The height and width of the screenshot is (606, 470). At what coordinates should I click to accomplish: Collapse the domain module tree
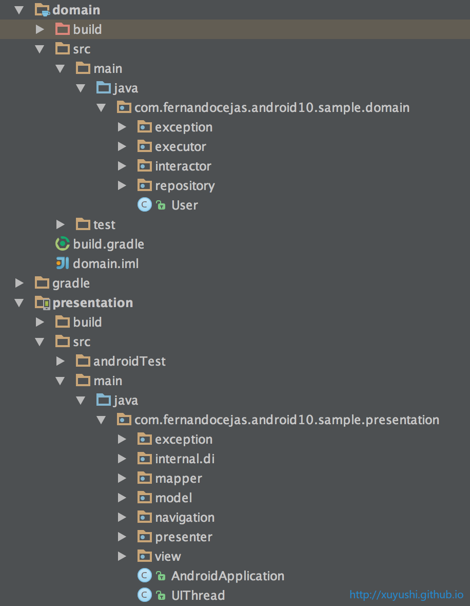(x=19, y=9)
